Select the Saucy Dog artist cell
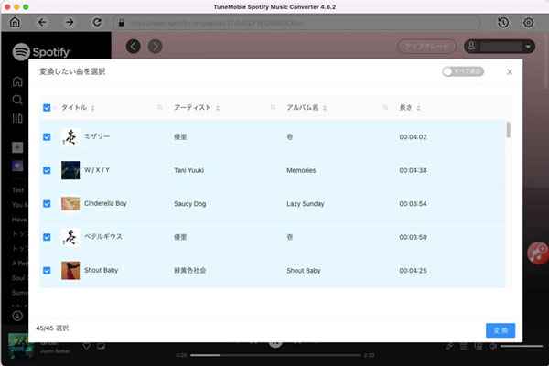Image resolution: width=549 pixels, height=366 pixels. point(189,204)
